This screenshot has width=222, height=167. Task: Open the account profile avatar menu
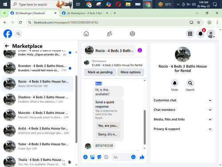point(211,34)
